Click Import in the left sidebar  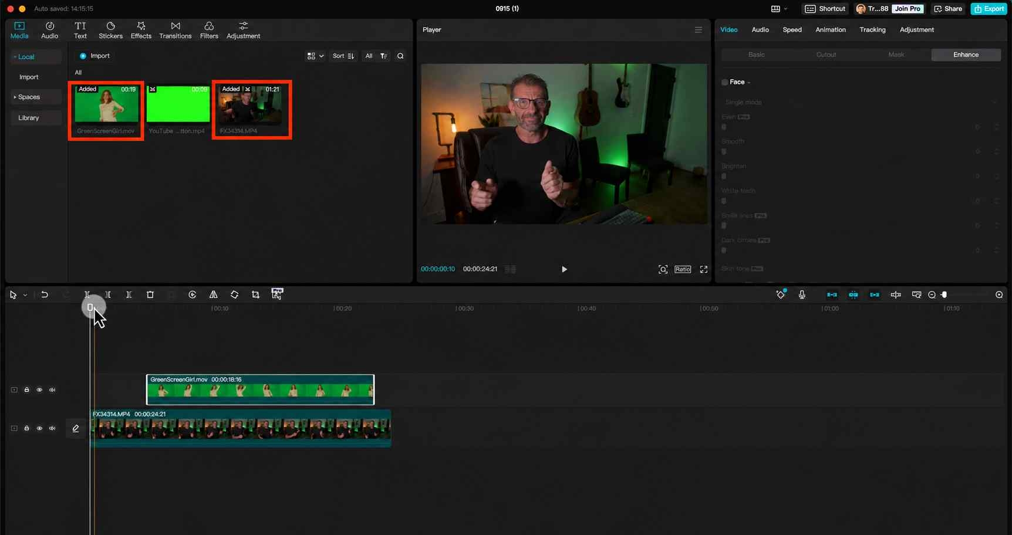pyautogui.click(x=29, y=77)
